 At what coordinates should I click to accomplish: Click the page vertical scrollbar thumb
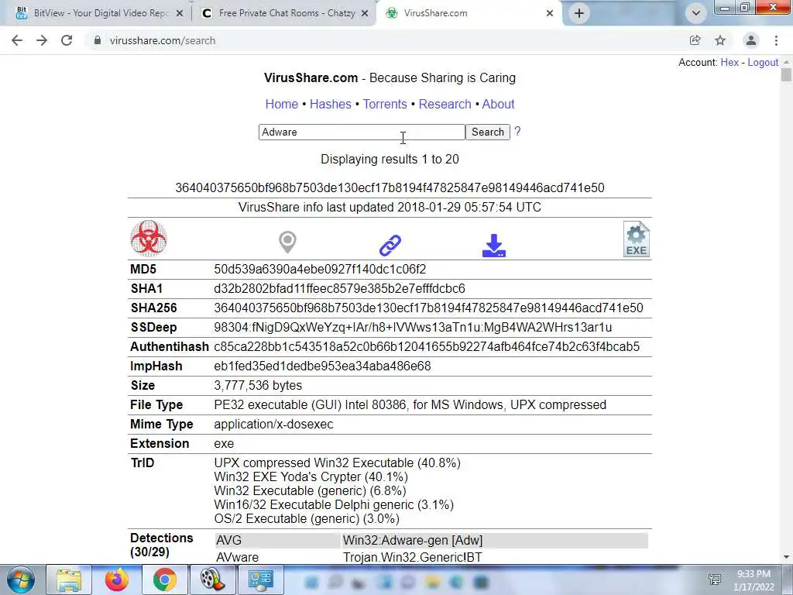[x=786, y=75]
